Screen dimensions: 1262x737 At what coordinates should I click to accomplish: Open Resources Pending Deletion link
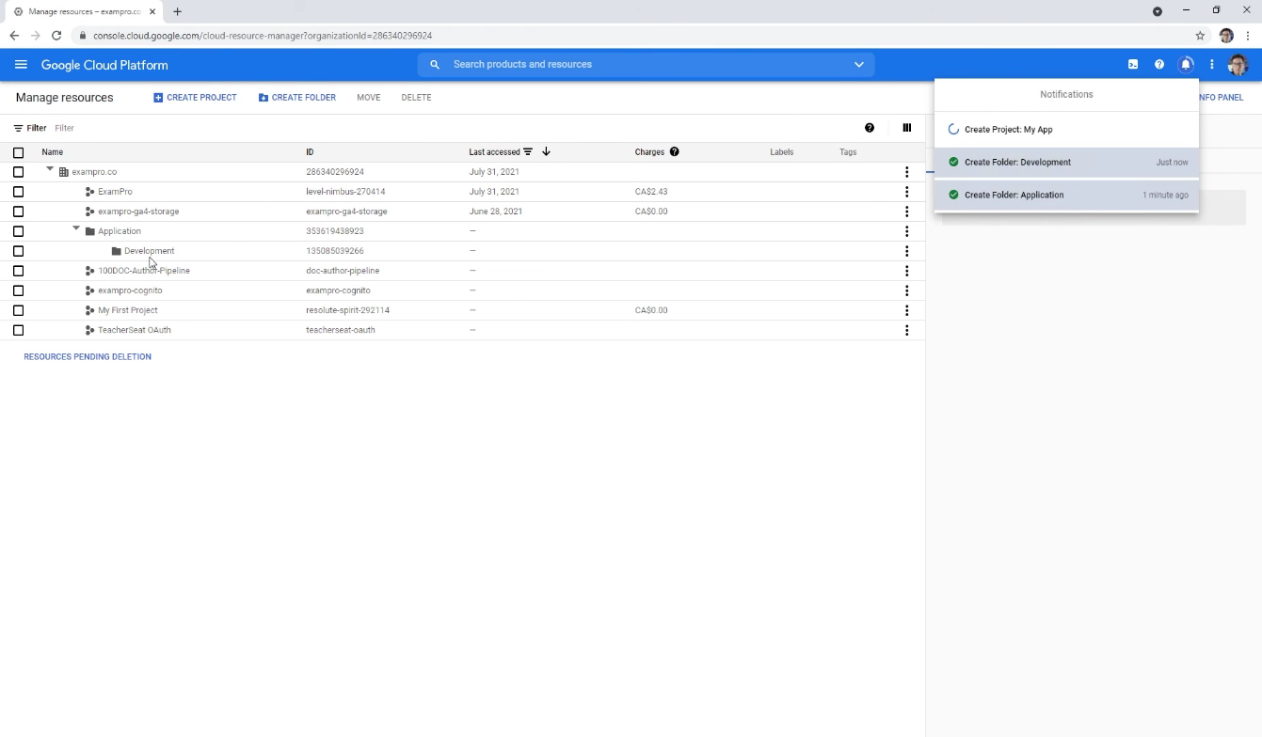tap(88, 357)
